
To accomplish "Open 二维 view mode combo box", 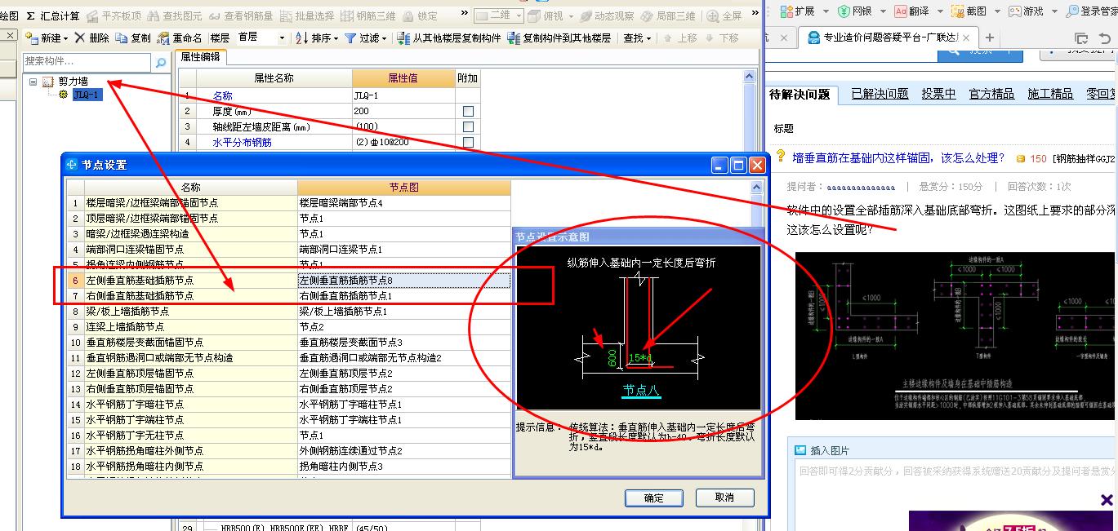I will coord(497,15).
